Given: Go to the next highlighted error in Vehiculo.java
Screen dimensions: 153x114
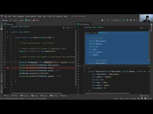Looking at the screenshot, I should (x=148, y=28).
